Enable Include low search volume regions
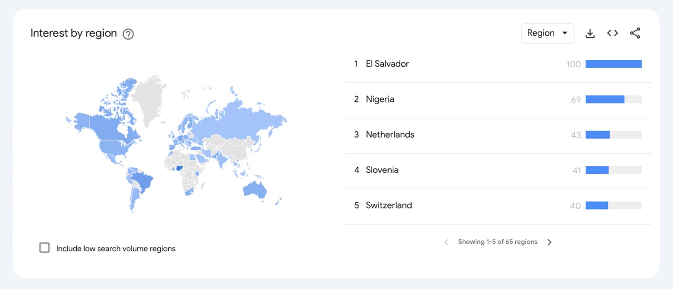The width and height of the screenshot is (673, 289). click(x=45, y=248)
